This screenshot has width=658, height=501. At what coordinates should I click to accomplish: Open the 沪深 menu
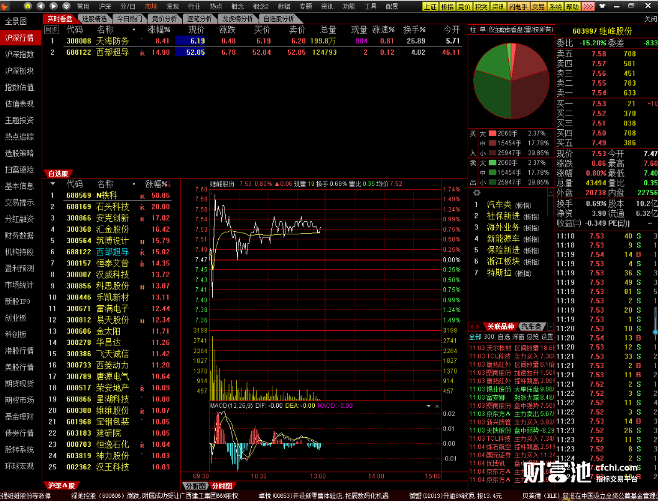[x=105, y=6]
